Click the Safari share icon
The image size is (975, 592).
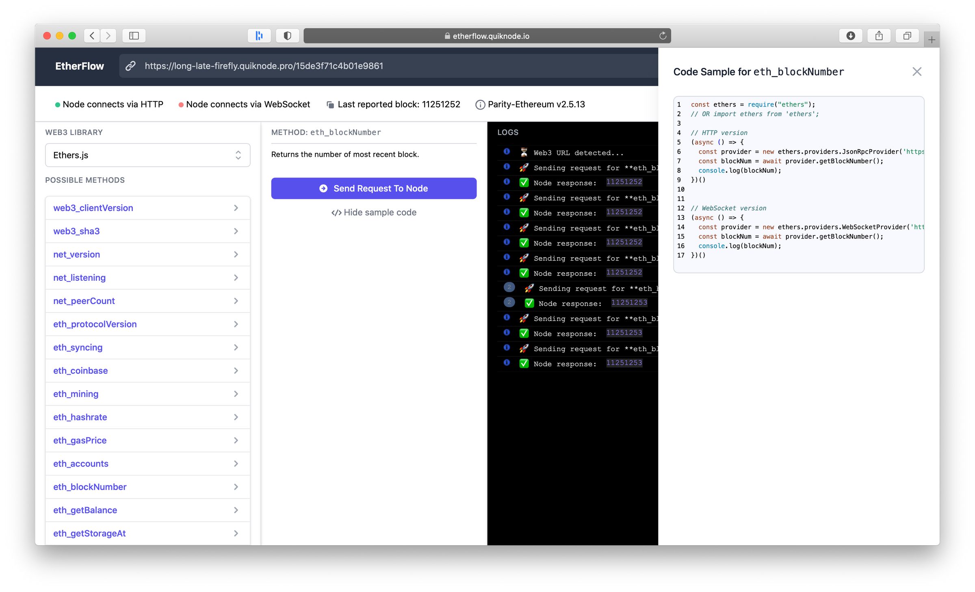[879, 36]
